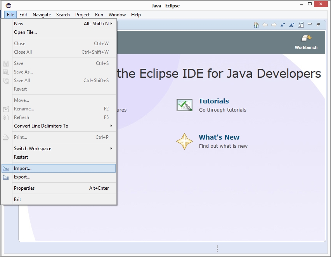The height and width of the screenshot is (257, 331).
Task: Open the Navigate menu
Action: [x=42, y=15]
